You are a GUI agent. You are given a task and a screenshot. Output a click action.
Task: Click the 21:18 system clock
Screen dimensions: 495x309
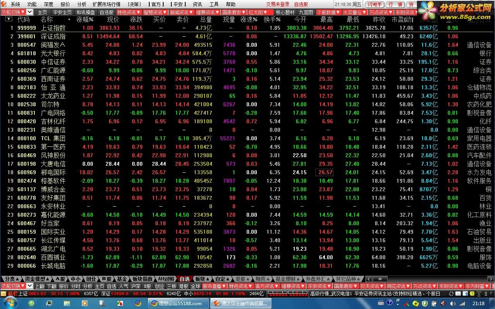tap(478, 303)
